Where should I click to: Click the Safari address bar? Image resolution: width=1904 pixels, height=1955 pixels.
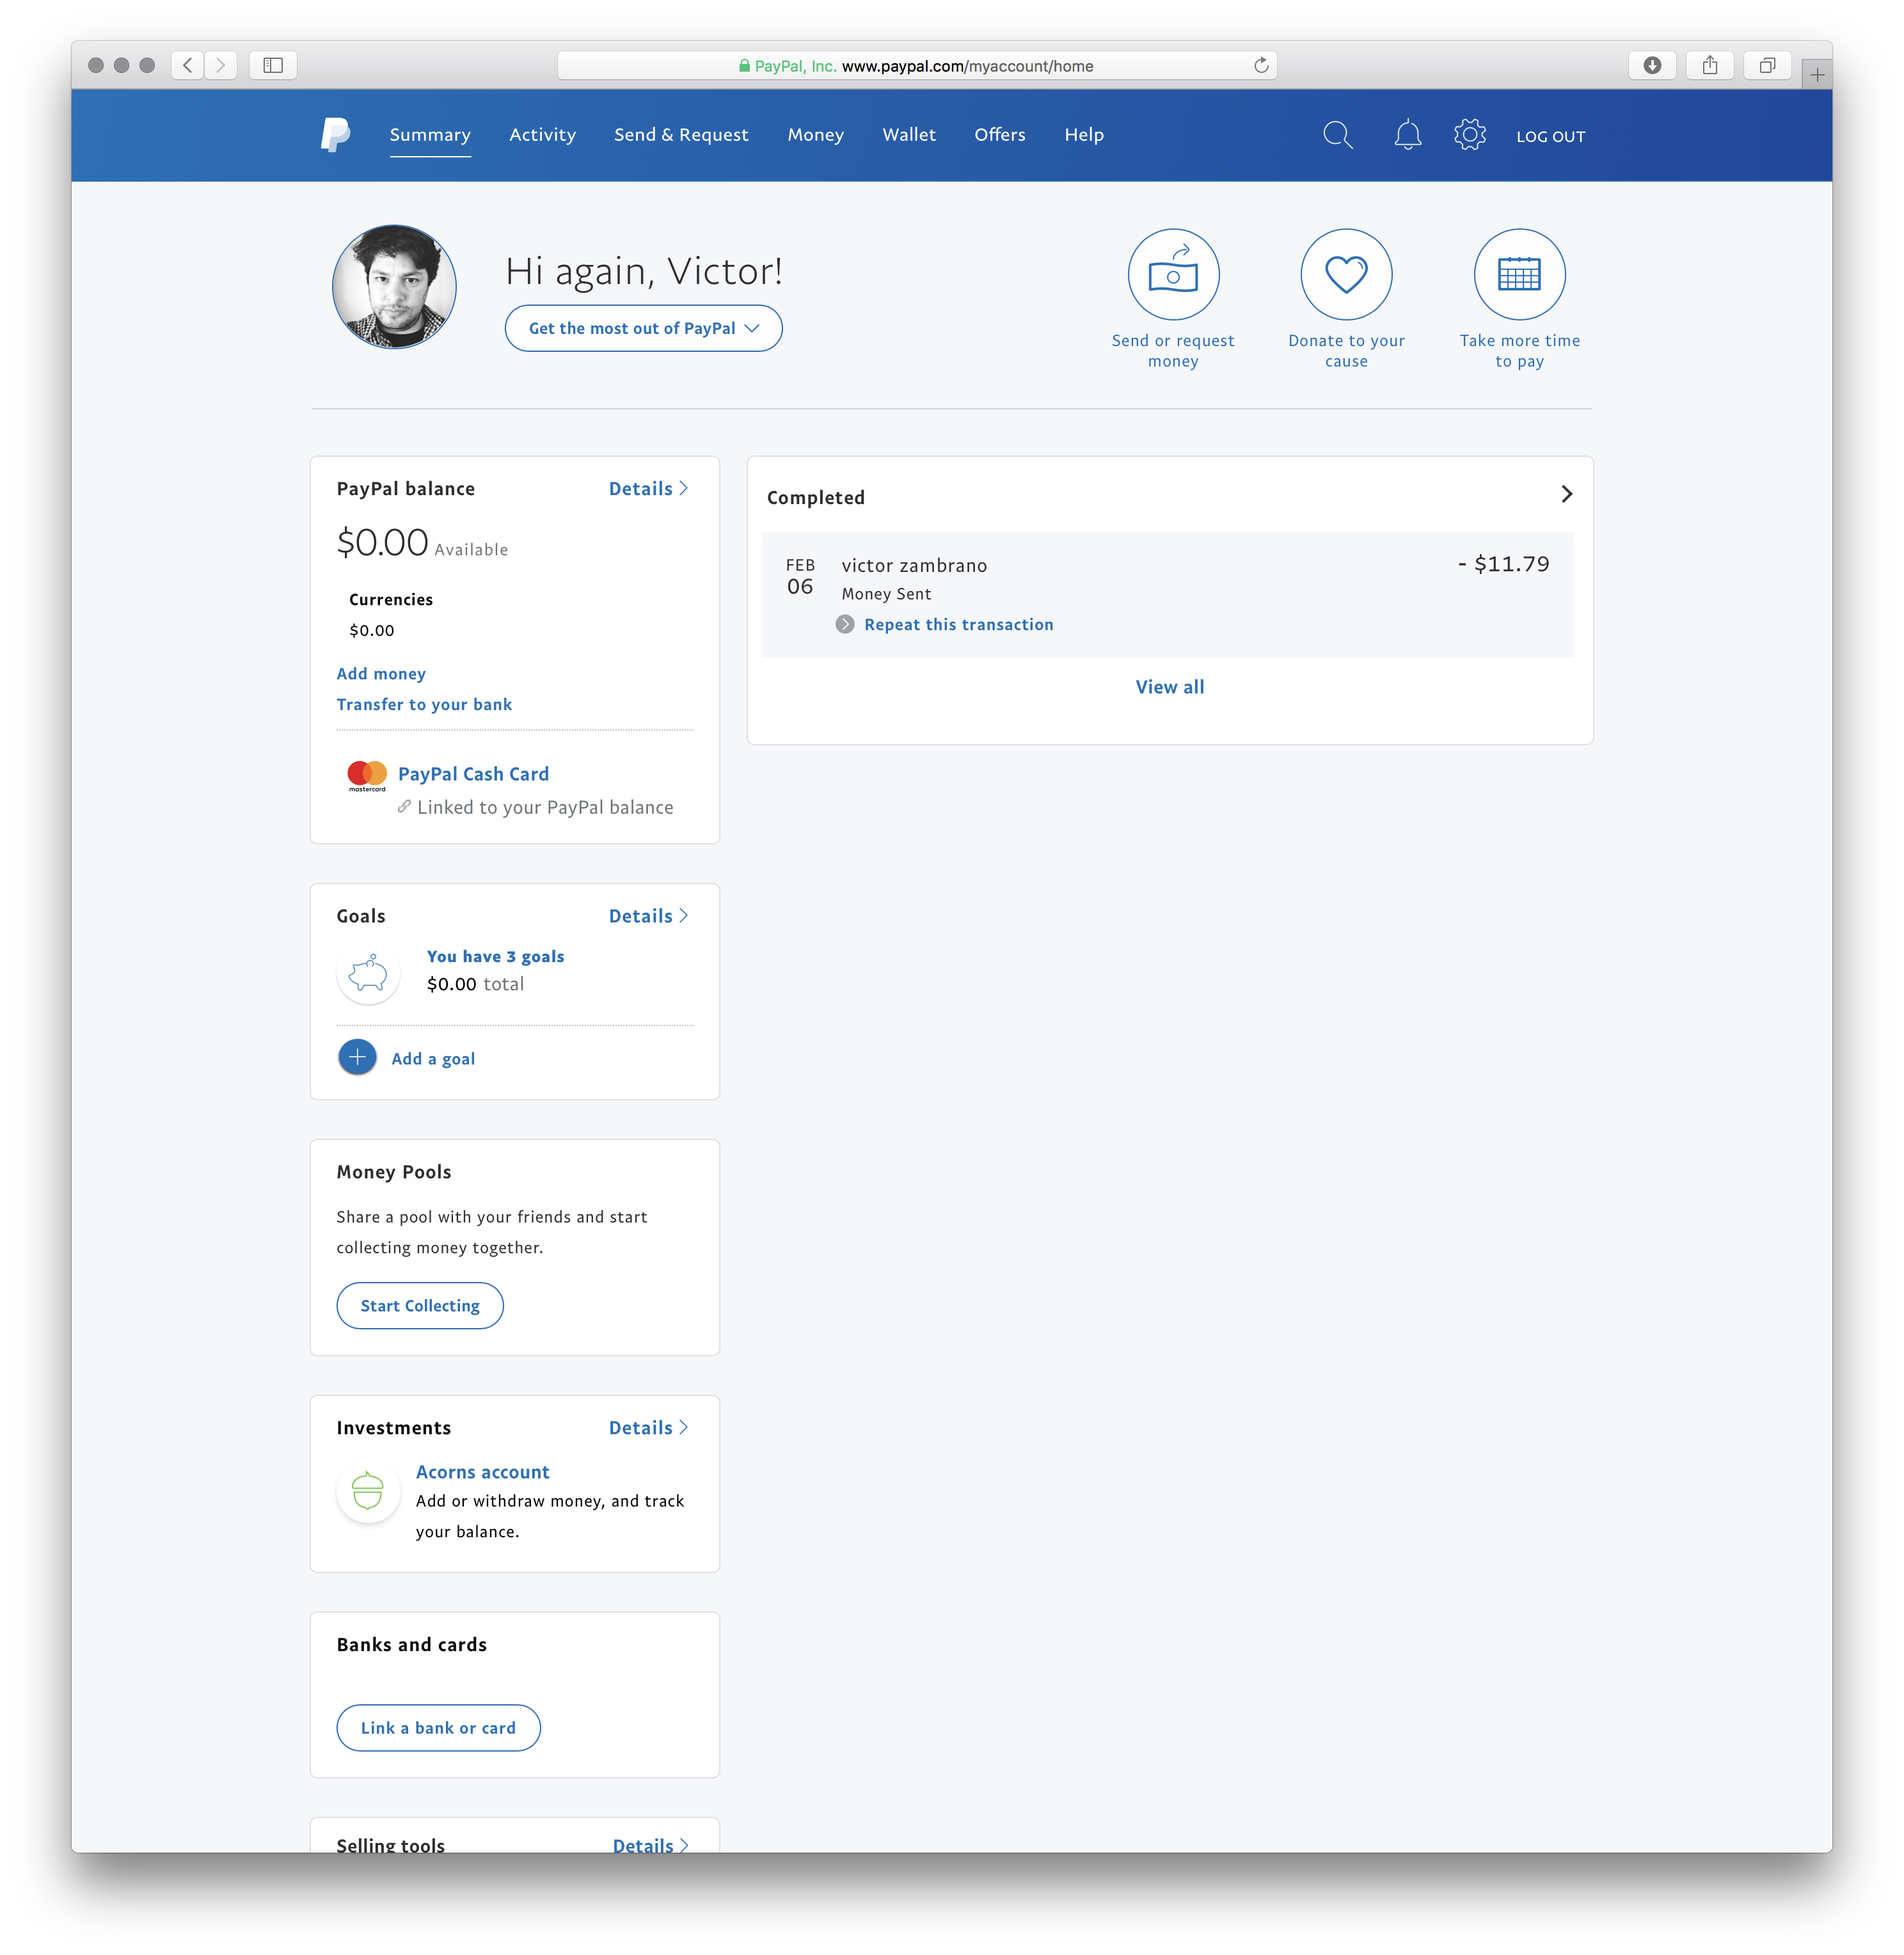(916, 65)
